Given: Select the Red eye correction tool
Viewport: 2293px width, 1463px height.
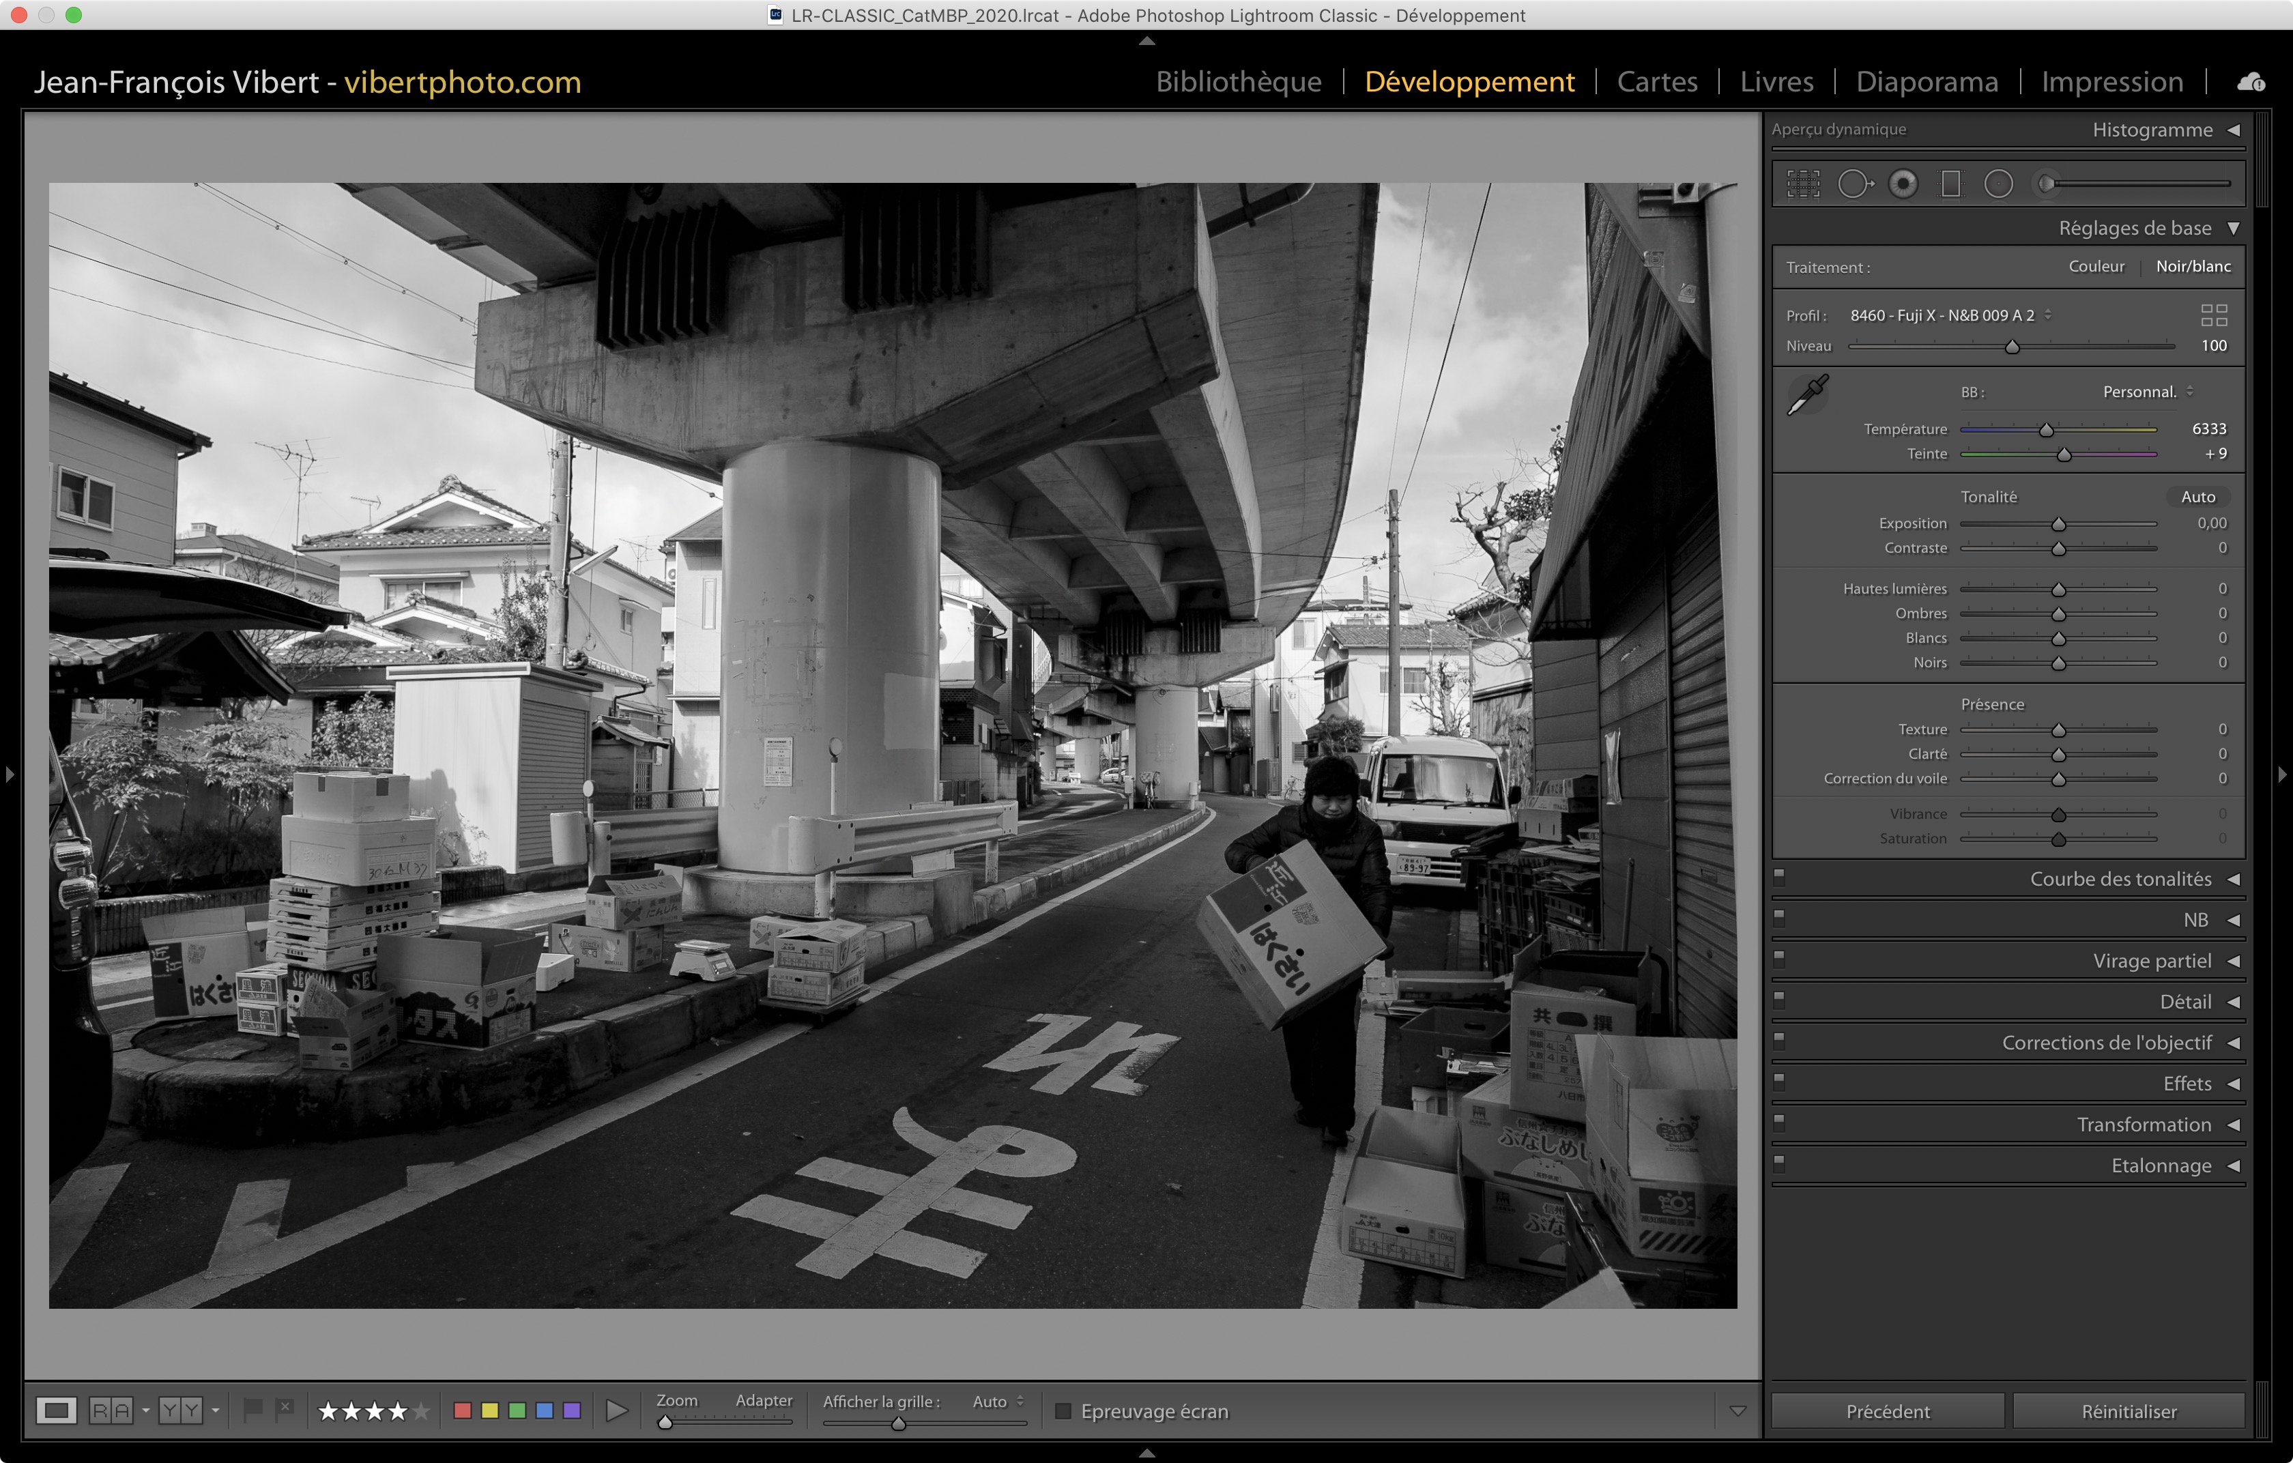Looking at the screenshot, I should (x=1903, y=184).
